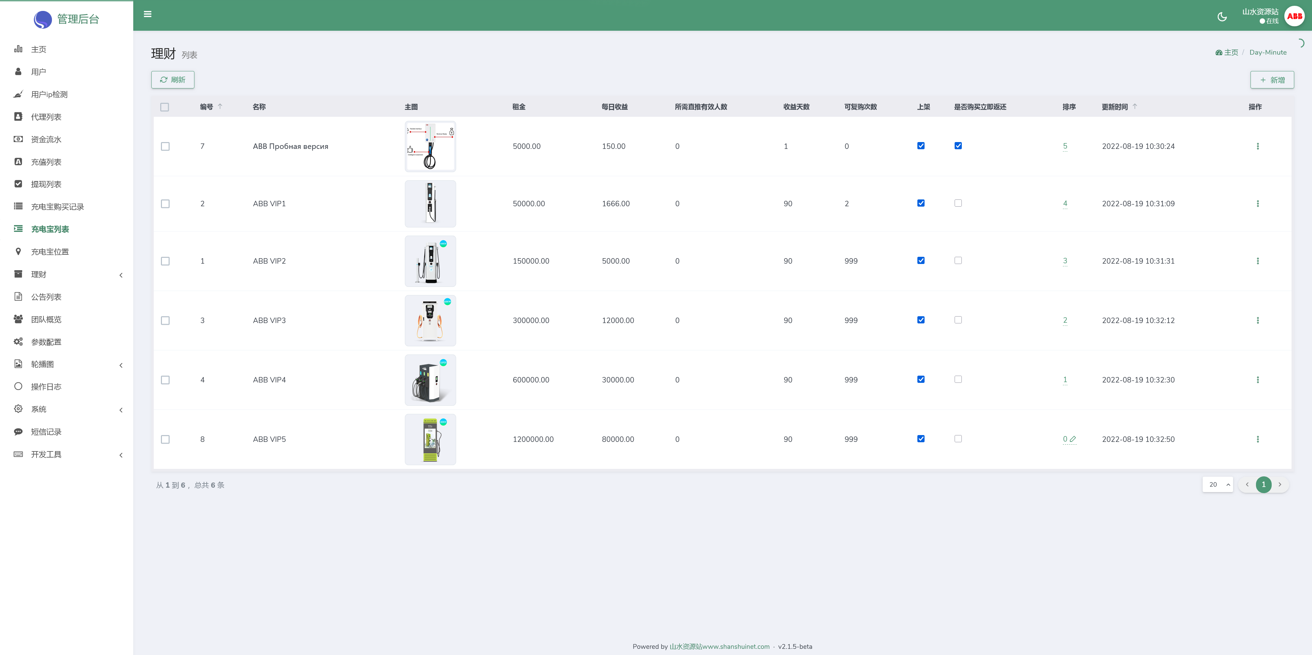Select the ABB VIP3 row checkbox
The image size is (1312, 655).
pos(165,321)
